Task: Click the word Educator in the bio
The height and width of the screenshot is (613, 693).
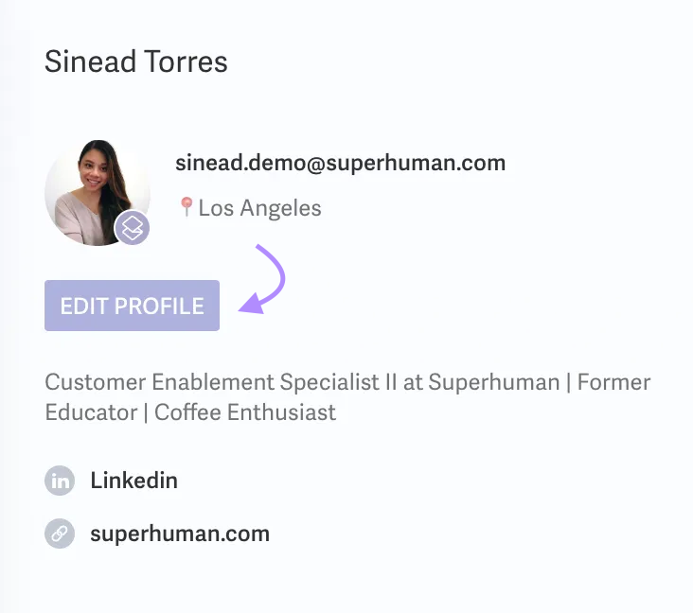Action: pos(92,412)
